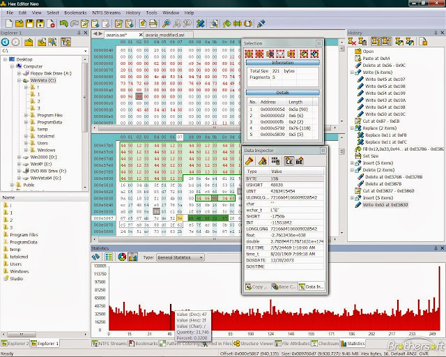This screenshot has height=357, width=446.
Task: Switch to the Checksum bottom tab
Action: click(325, 343)
